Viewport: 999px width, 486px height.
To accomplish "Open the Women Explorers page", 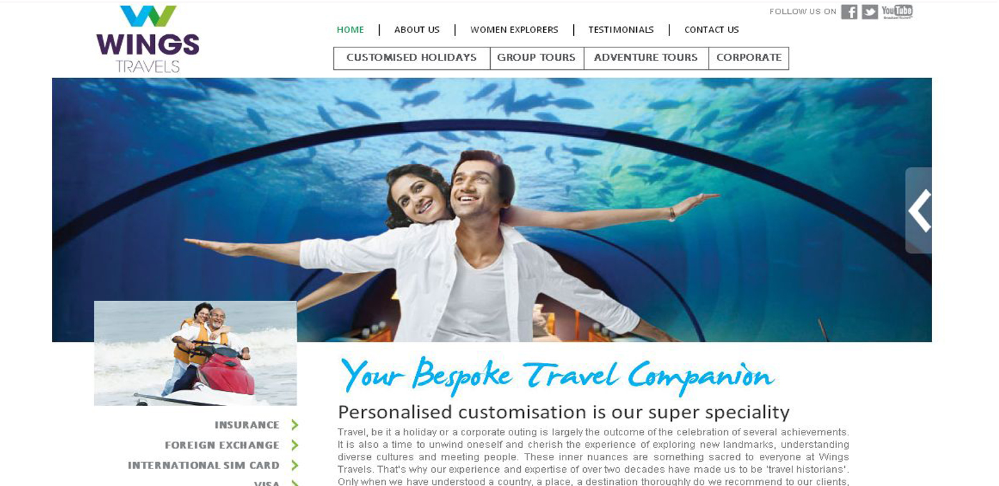I will [514, 29].
